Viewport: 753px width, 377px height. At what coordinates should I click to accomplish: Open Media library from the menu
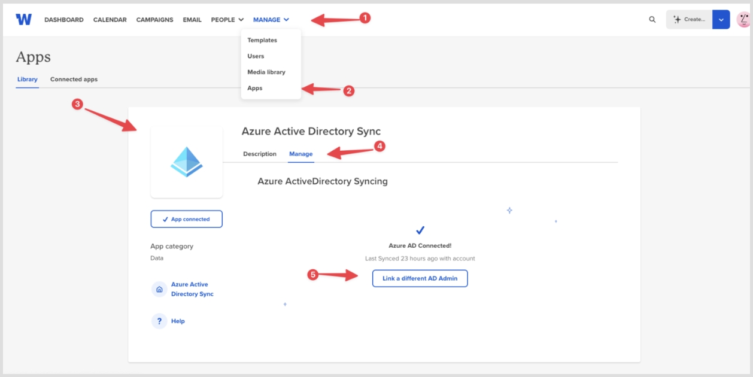(266, 72)
